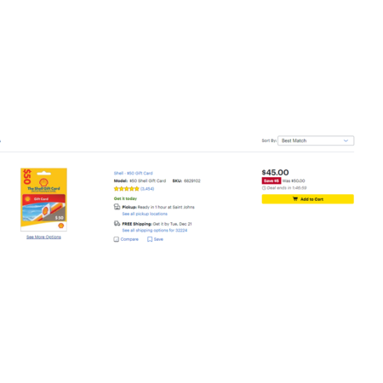Follow the See More Options link
383x383 pixels.
(x=43, y=237)
